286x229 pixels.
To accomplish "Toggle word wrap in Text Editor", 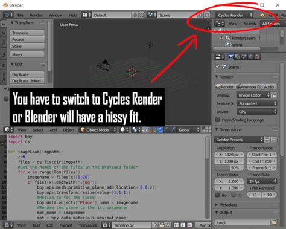I will click(183, 225).
